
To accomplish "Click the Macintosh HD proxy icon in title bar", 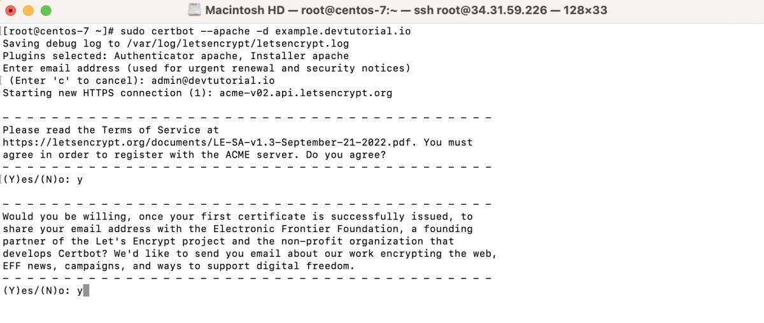I will coord(195,11).
